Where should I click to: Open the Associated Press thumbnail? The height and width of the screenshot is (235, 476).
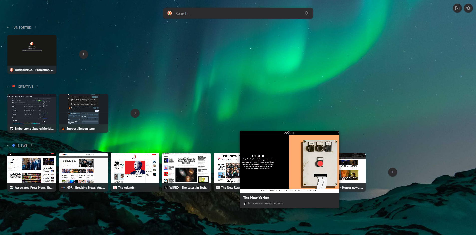click(x=32, y=168)
